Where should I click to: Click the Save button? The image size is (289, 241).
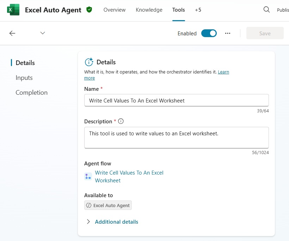click(265, 33)
